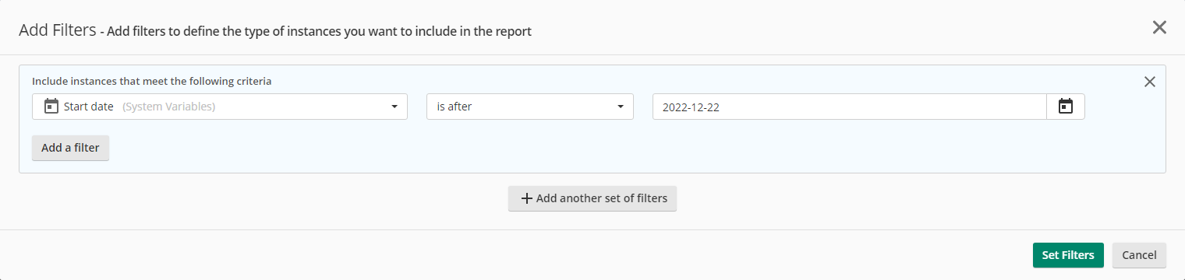Open the date picker calendar icon
This screenshot has height=280, width=1185.
(x=1065, y=107)
